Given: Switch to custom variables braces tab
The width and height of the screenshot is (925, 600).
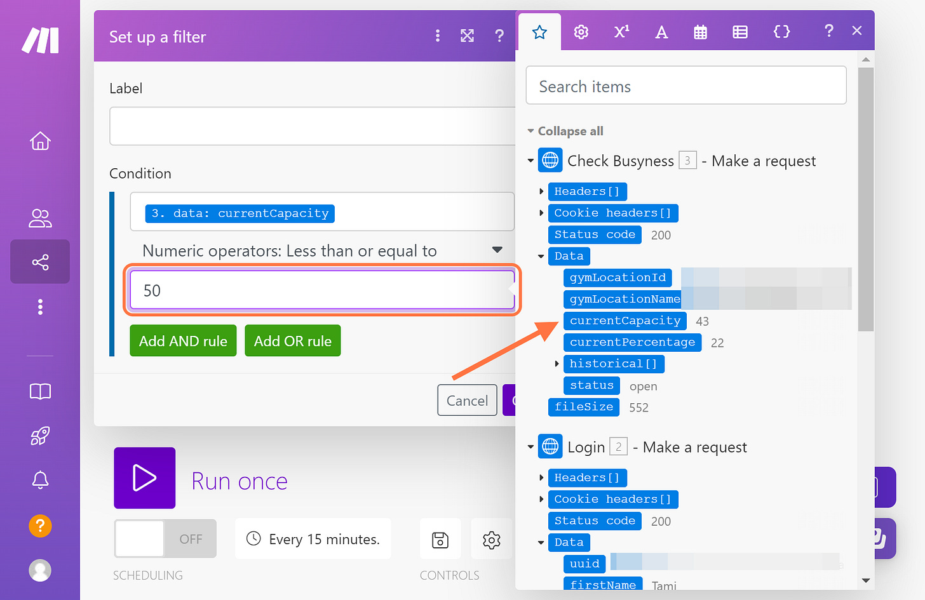Looking at the screenshot, I should 781,32.
